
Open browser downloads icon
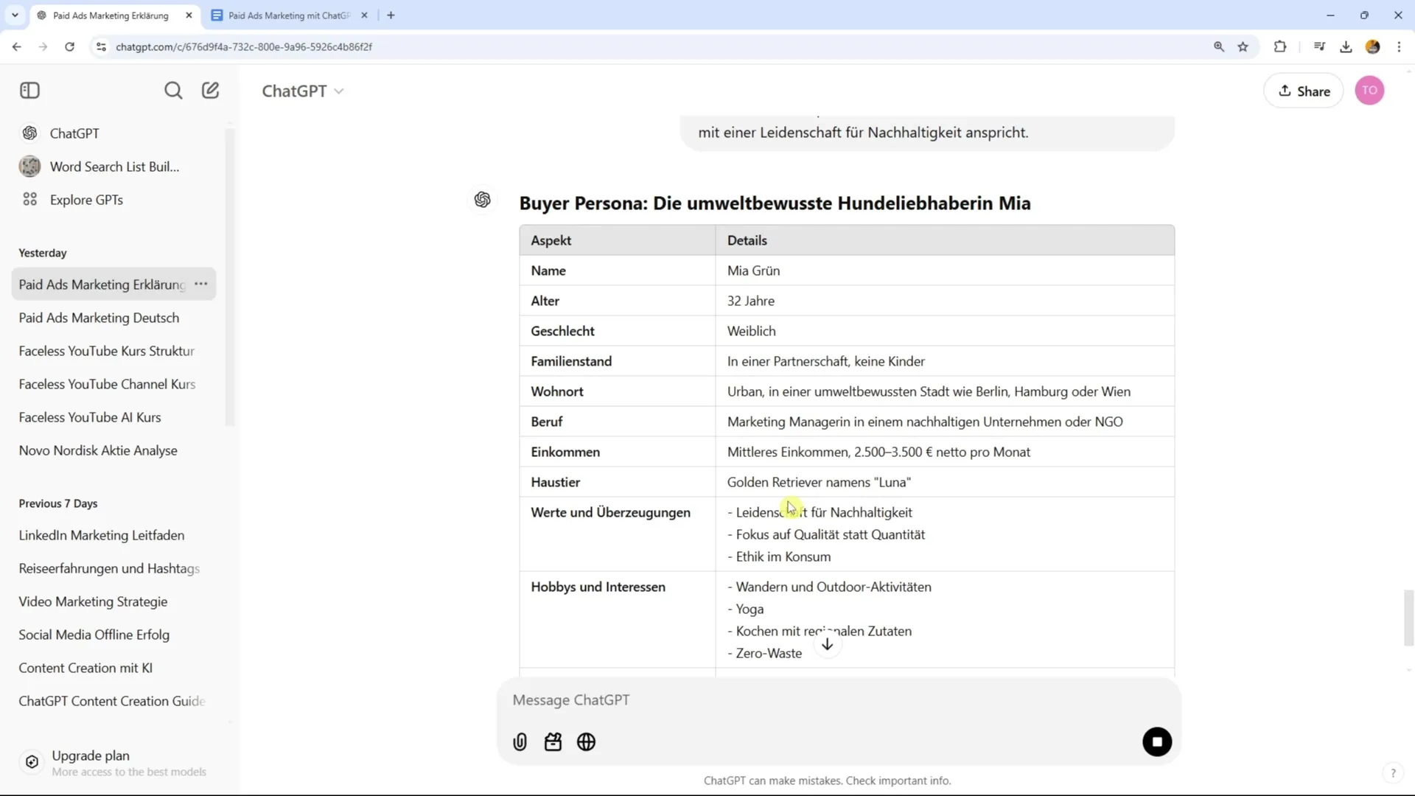pyautogui.click(x=1346, y=46)
